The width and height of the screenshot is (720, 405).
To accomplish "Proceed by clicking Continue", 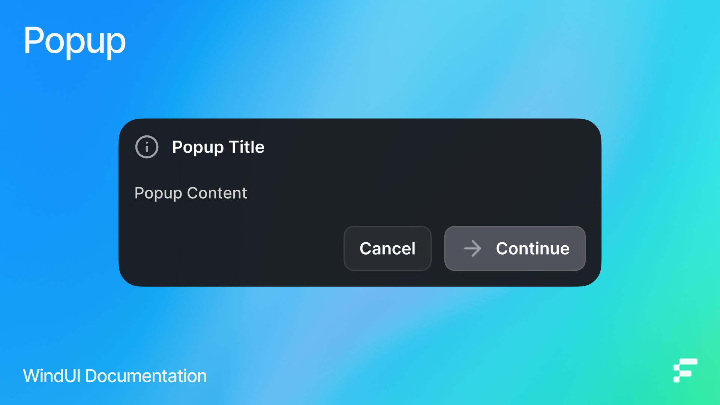I will [515, 248].
